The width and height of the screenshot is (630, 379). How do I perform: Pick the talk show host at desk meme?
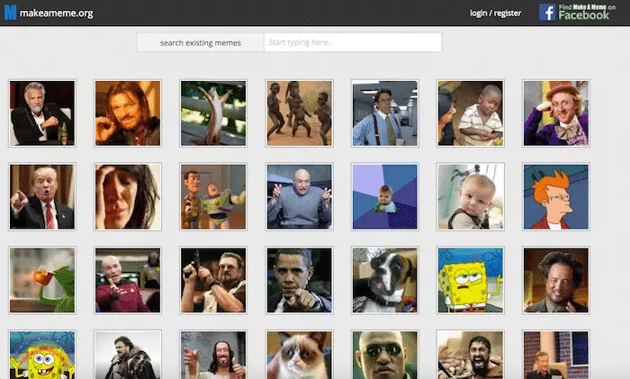(x=556, y=355)
